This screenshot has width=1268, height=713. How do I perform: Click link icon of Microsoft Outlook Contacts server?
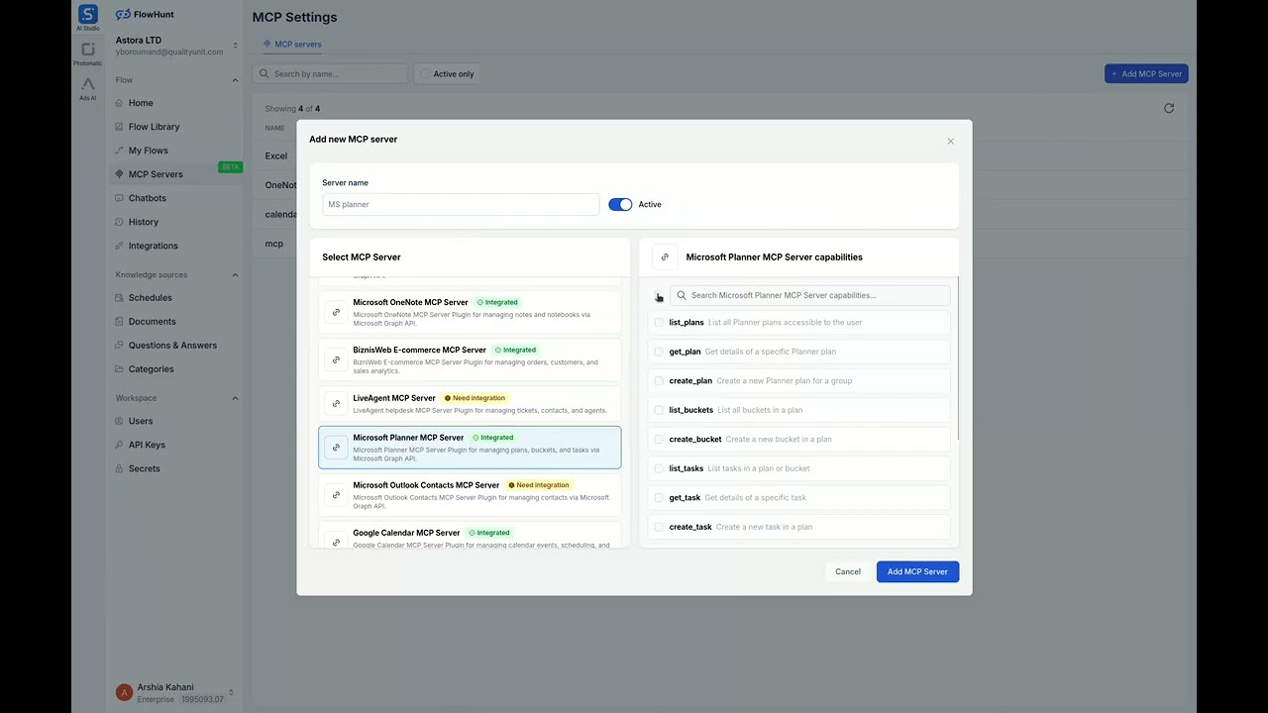(x=336, y=495)
